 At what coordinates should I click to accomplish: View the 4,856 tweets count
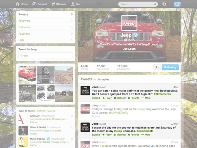(x=84, y=67)
